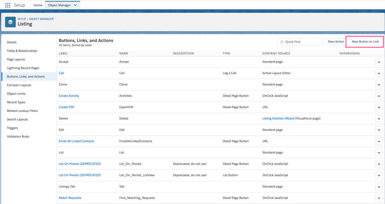The height and width of the screenshot is (204, 385).
Task: Click the Listings Tab label cell
Action: coord(67,187)
